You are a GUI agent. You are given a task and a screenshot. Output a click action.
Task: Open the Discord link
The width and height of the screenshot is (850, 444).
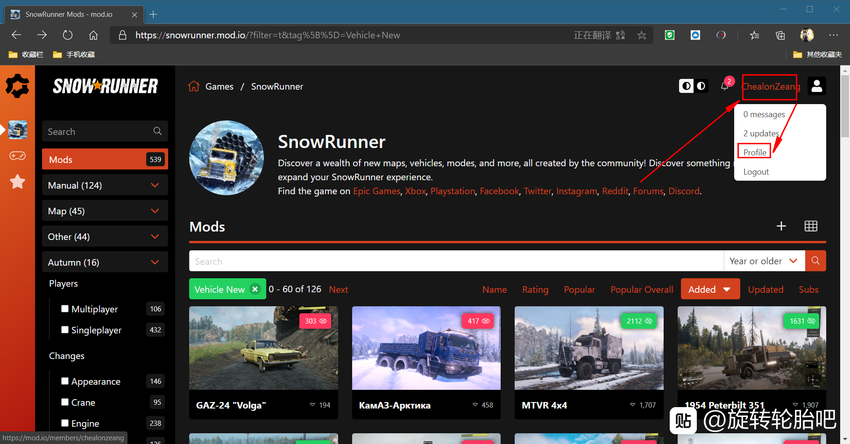tap(684, 191)
